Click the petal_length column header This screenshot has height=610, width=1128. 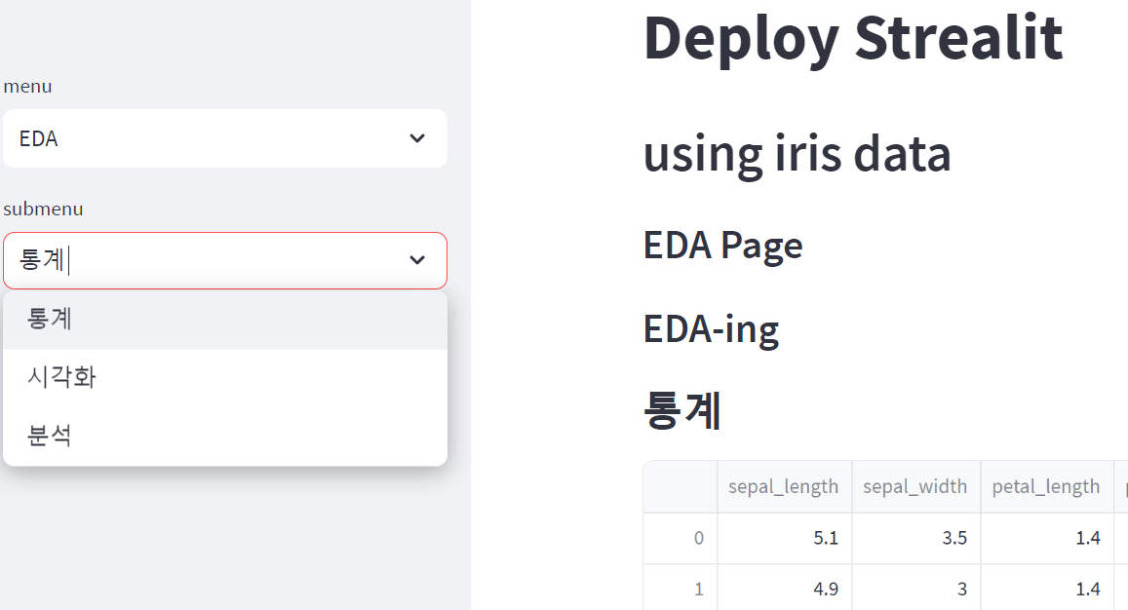(x=1047, y=487)
